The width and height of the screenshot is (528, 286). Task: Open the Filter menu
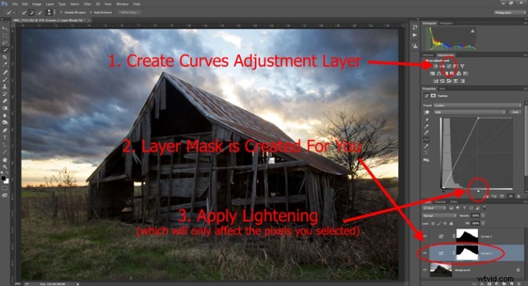click(87, 4)
